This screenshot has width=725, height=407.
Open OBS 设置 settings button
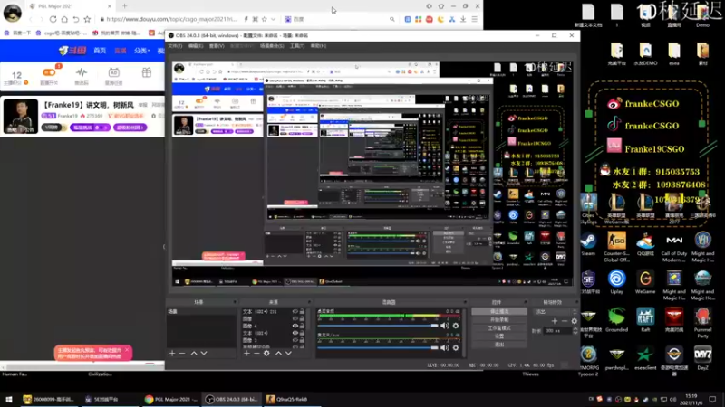pyautogui.click(x=499, y=336)
